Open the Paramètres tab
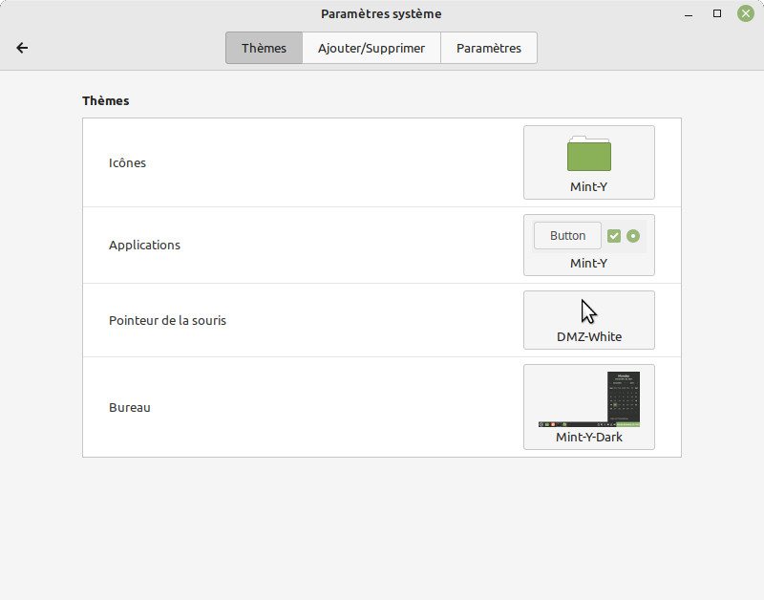The image size is (764, 600). pyautogui.click(x=489, y=48)
